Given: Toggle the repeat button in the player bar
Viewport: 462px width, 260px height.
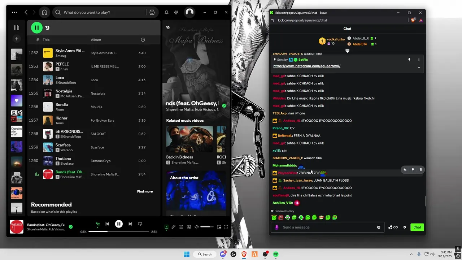Looking at the screenshot, I should pyautogui.click(x=140, y=224).
